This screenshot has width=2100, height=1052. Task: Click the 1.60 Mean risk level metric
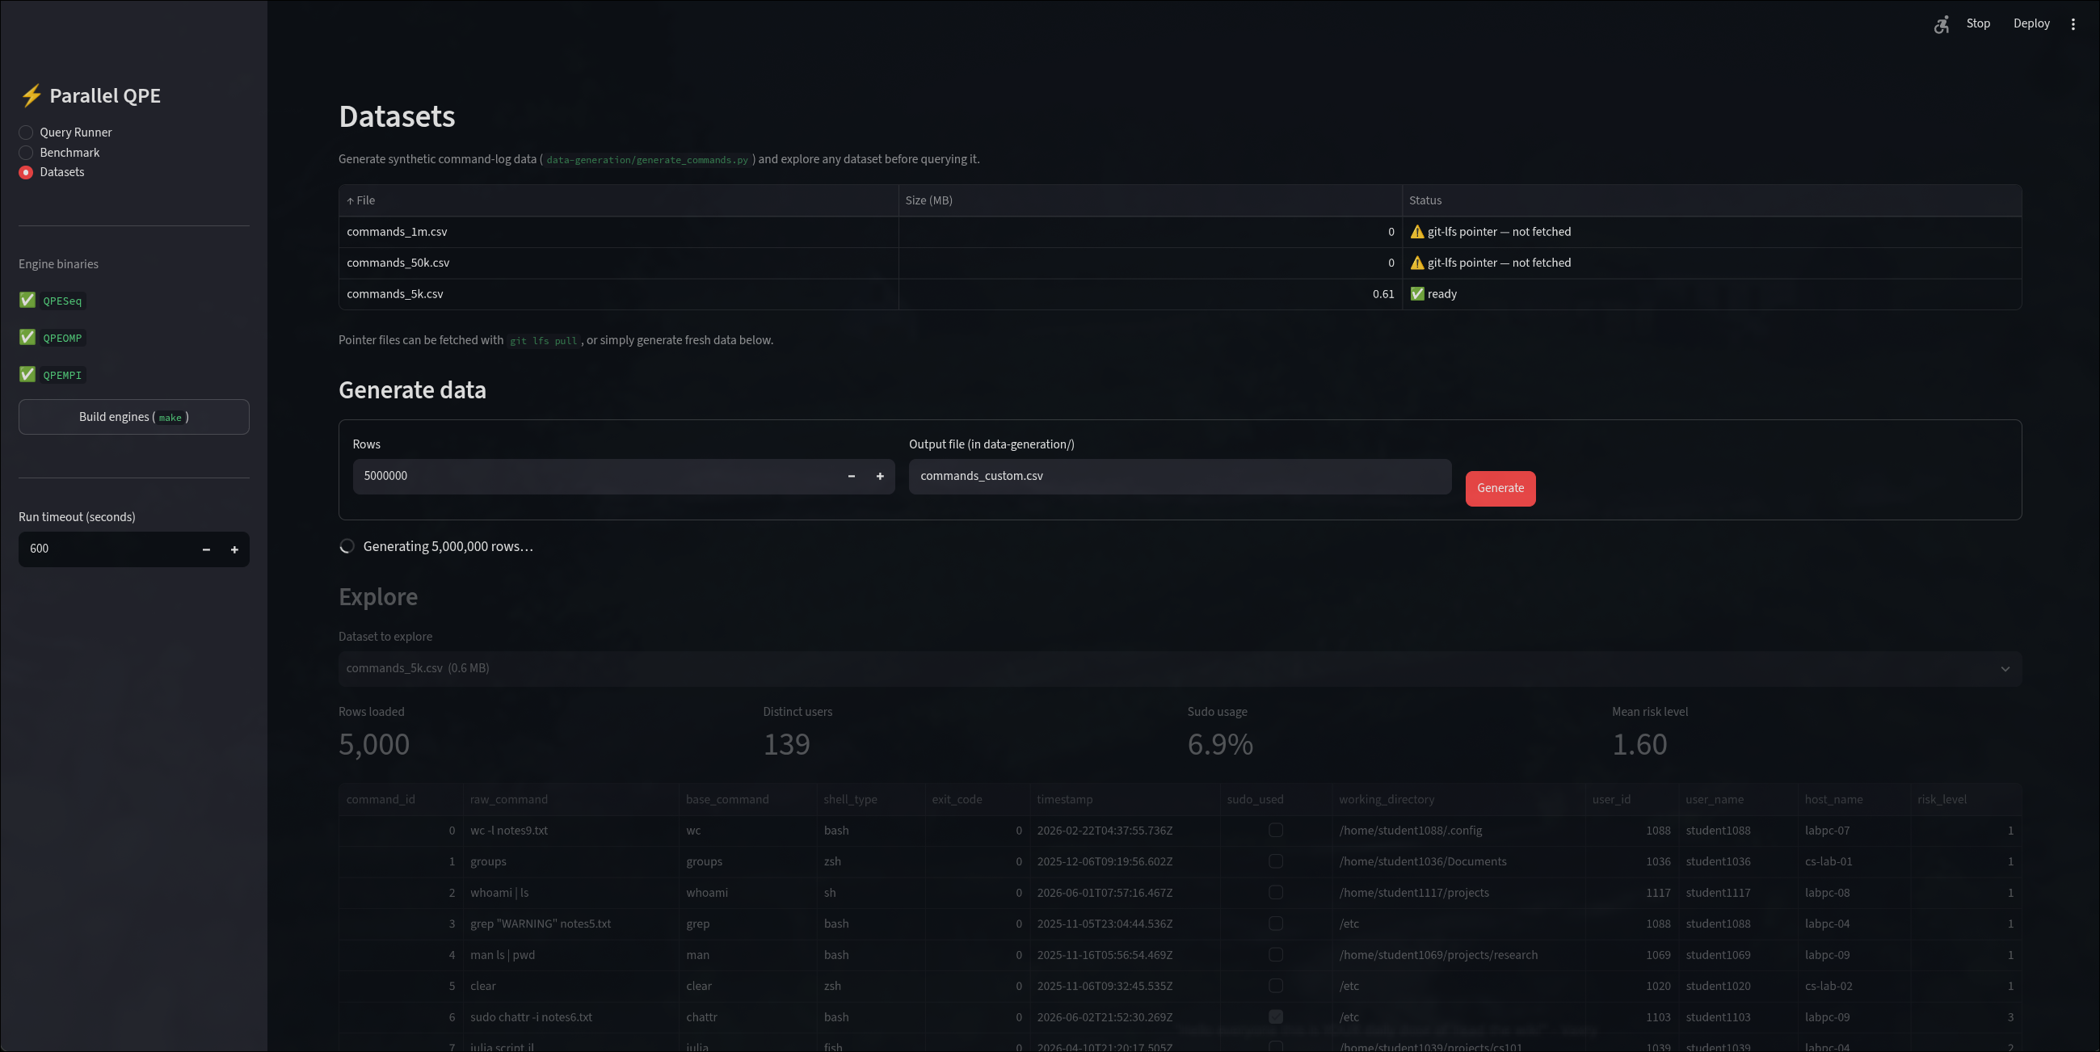tap(1639, 744)
